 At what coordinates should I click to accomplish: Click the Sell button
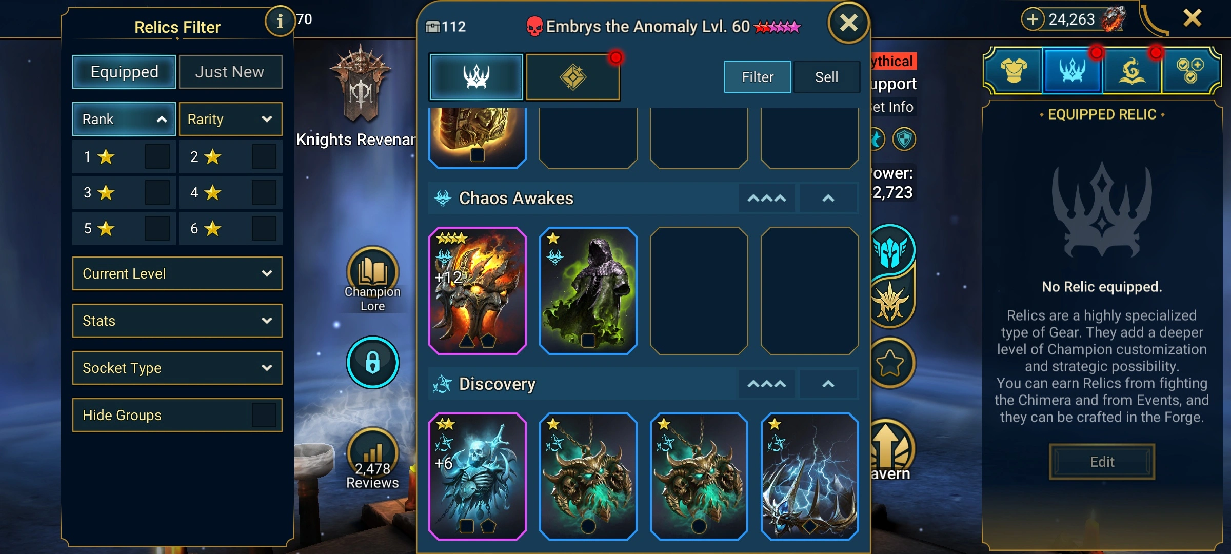(x=826, y=77)
